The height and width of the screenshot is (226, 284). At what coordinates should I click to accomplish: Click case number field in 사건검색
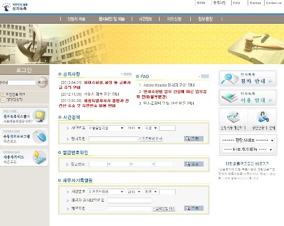point(168,128)
